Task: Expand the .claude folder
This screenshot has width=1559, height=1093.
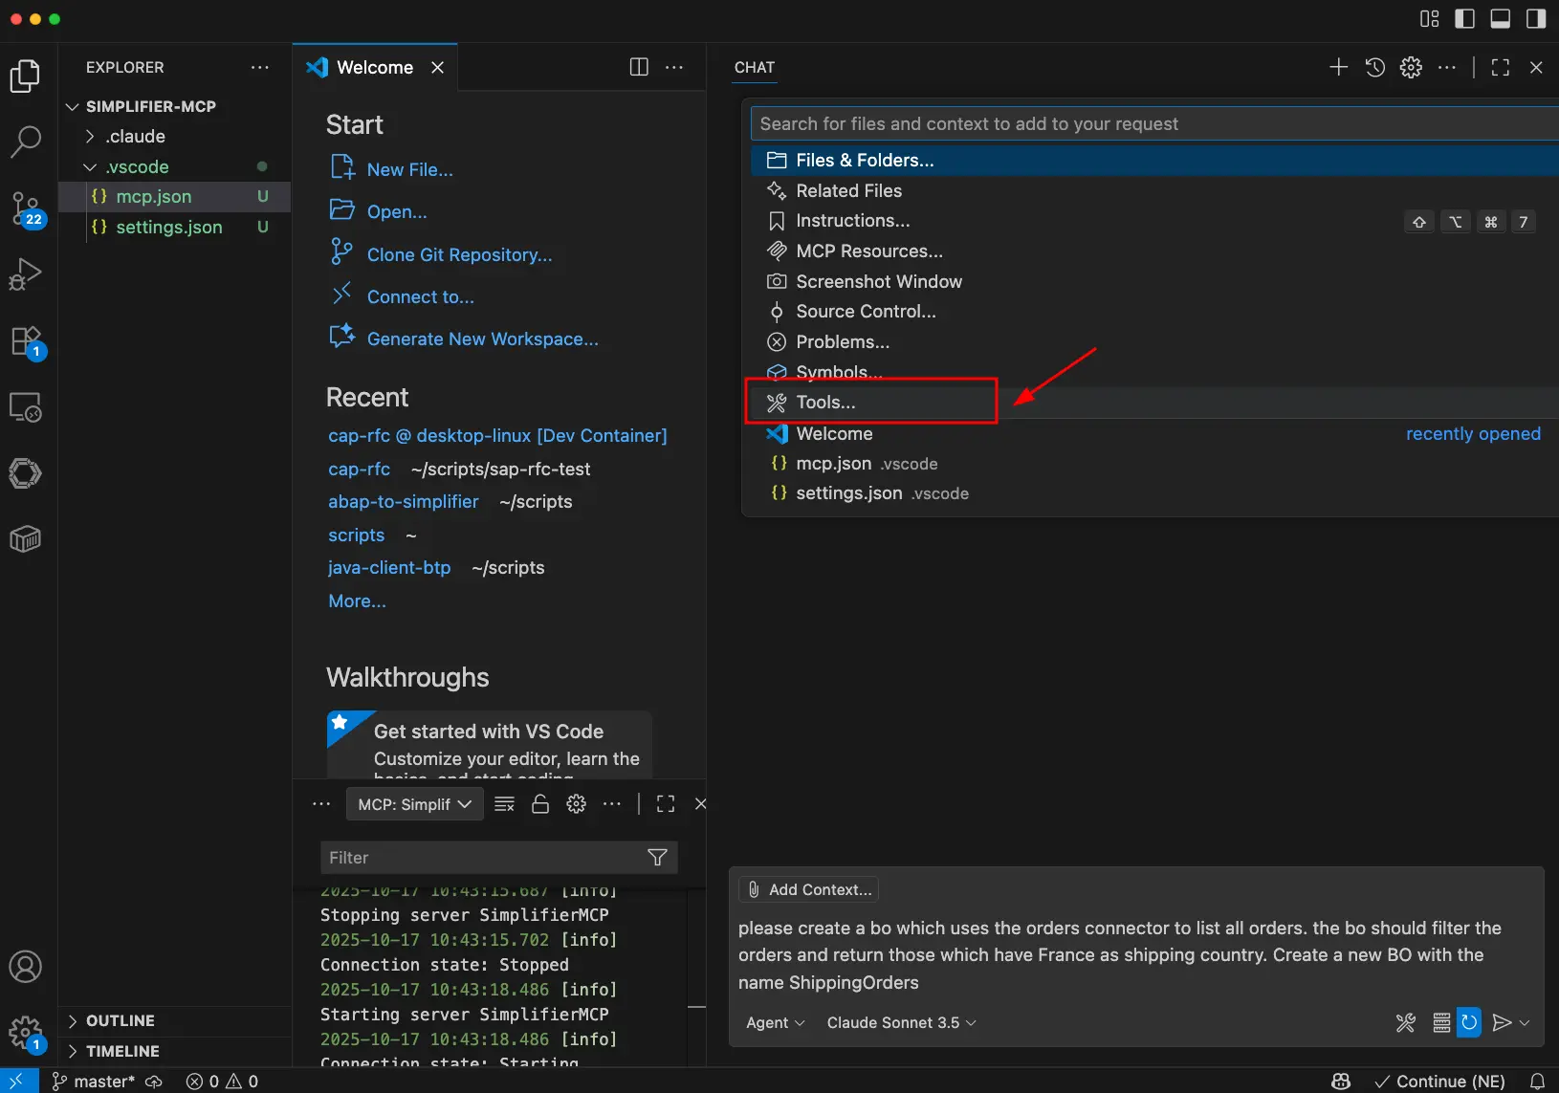Action: click(136, 137)
